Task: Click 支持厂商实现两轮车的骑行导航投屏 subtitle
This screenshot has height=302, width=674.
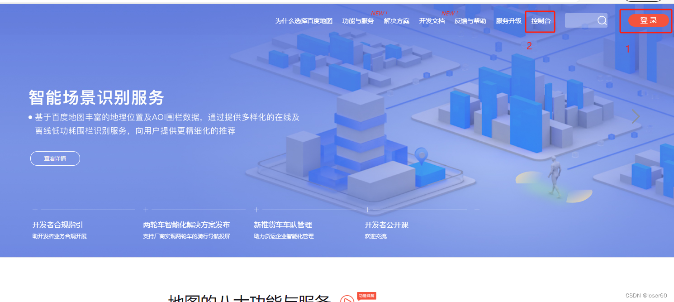Action: [x=186, y=236]
